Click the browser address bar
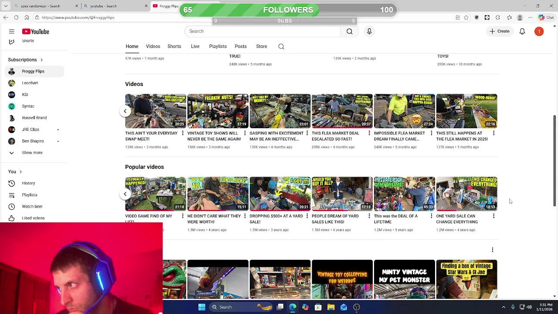 coord(244,17)
